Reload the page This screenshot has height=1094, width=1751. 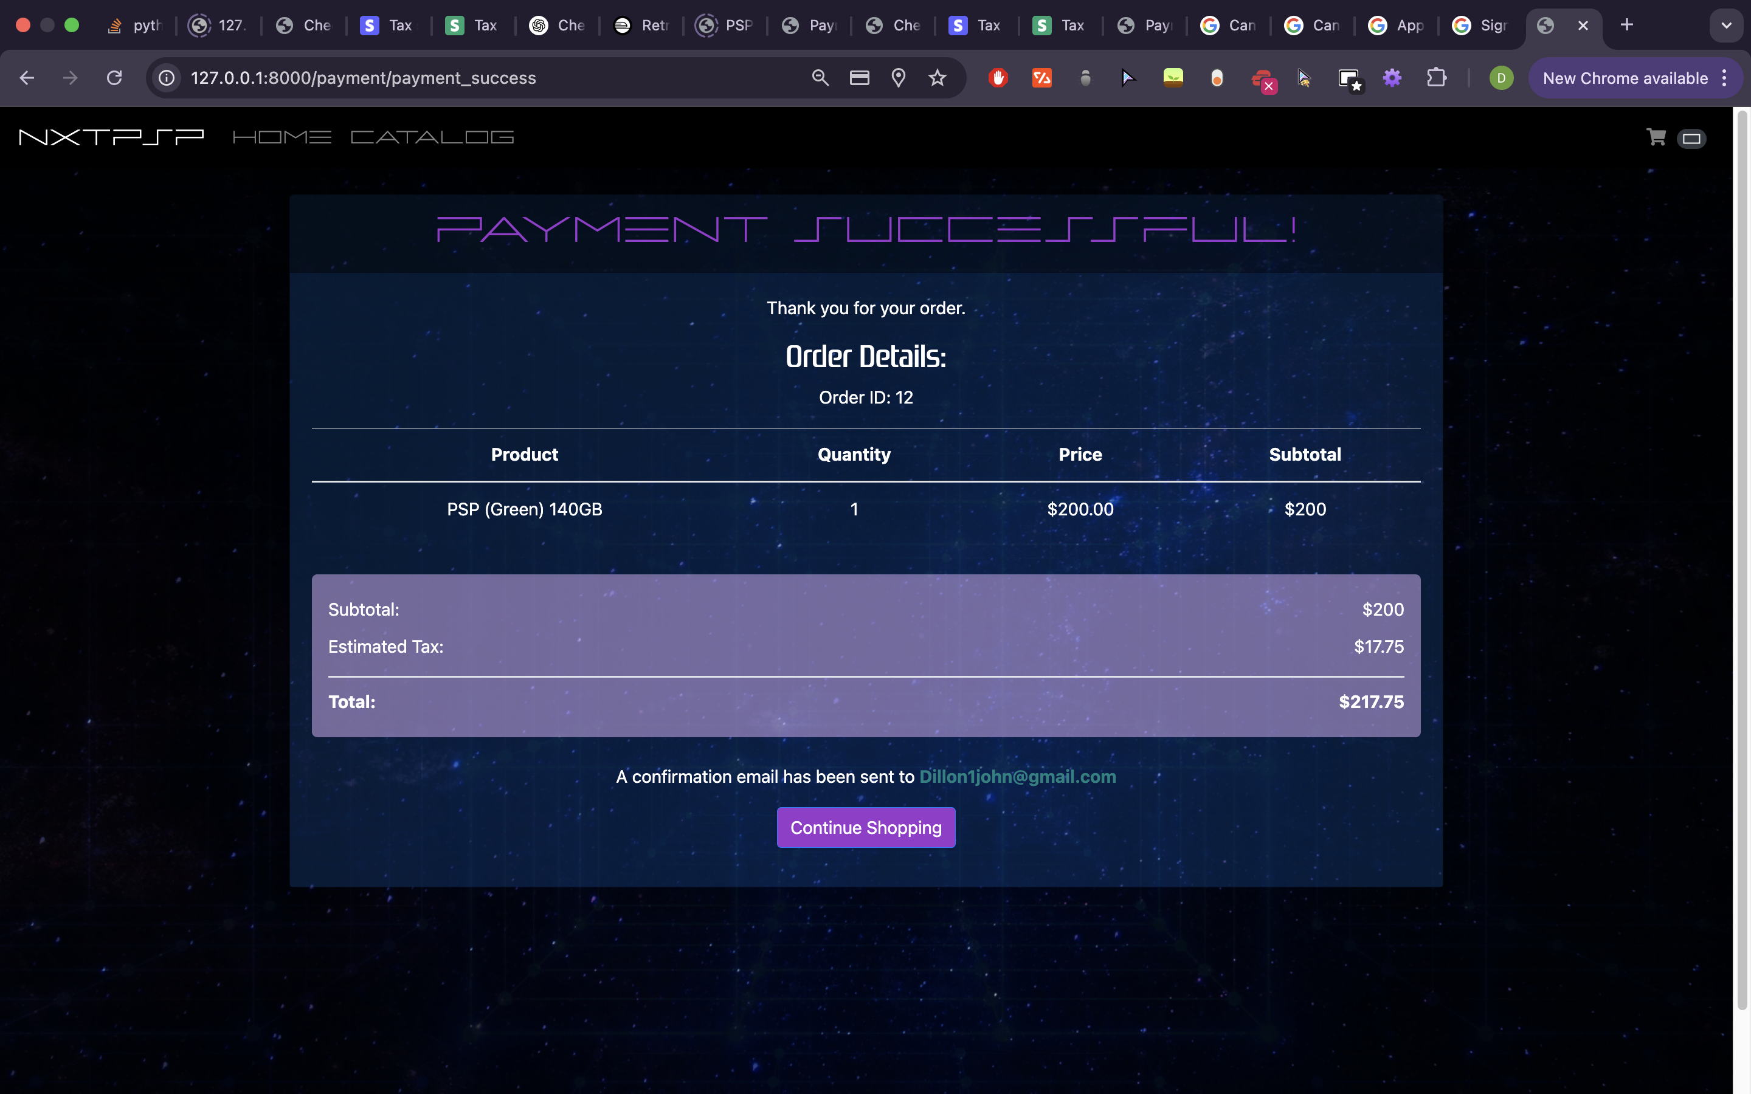tap(114, 78)
